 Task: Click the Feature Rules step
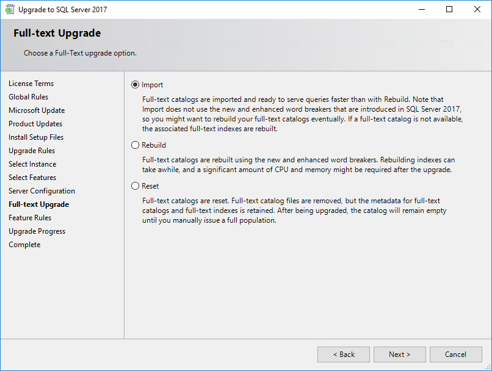(30, 218)
